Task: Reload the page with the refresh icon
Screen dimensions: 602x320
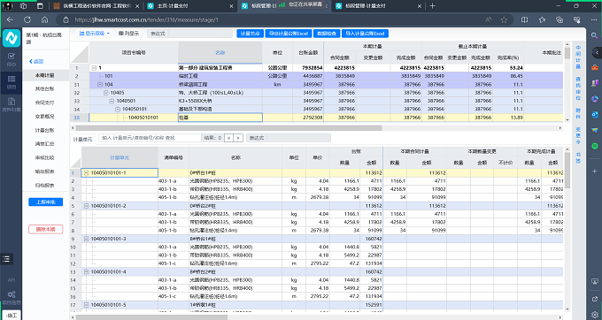Action: [x=27, y=20]
